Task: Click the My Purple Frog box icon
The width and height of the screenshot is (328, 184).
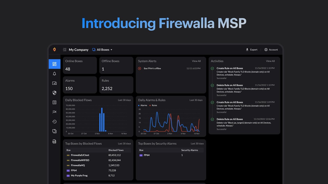Action: (x=68, y=176)
